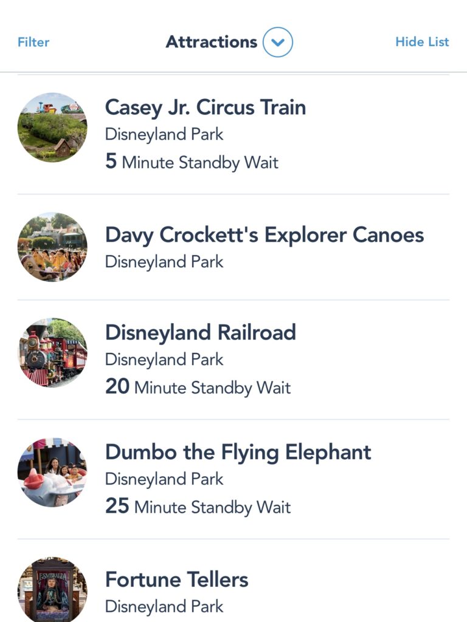Tap Disneyland Park under Fortune Tellers
Image resolution: width=467 pixels, height=622 pixels.
(x=164, y=607)
